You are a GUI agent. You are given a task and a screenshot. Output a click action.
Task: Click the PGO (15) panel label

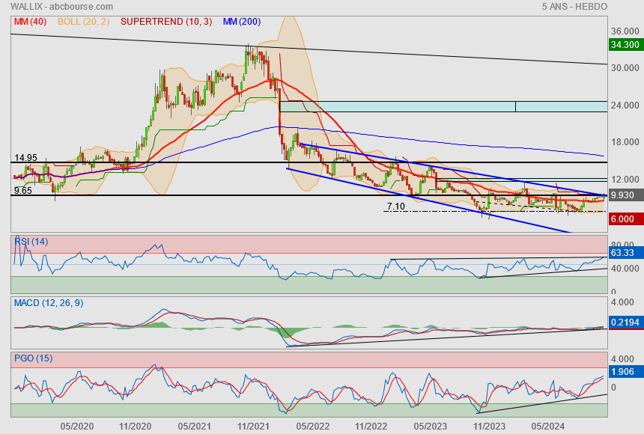click(33, 358)
